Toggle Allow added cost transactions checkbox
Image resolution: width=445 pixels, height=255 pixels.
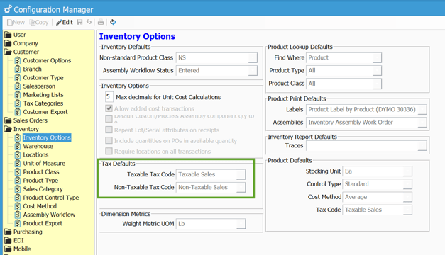point(109,108)
